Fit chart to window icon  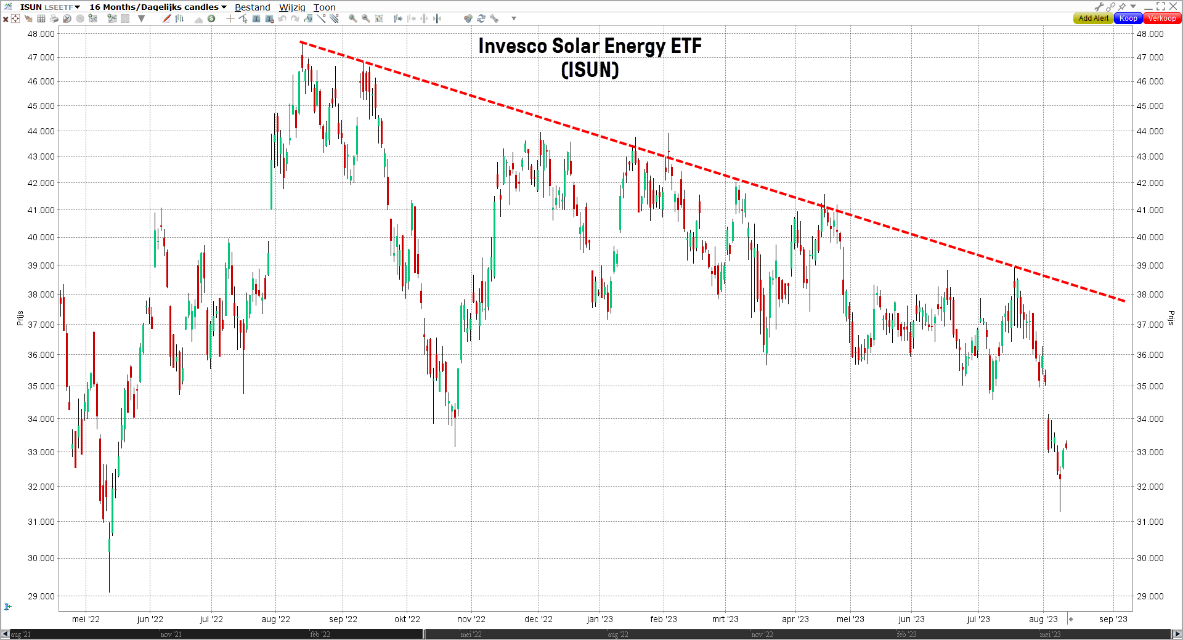379,18
